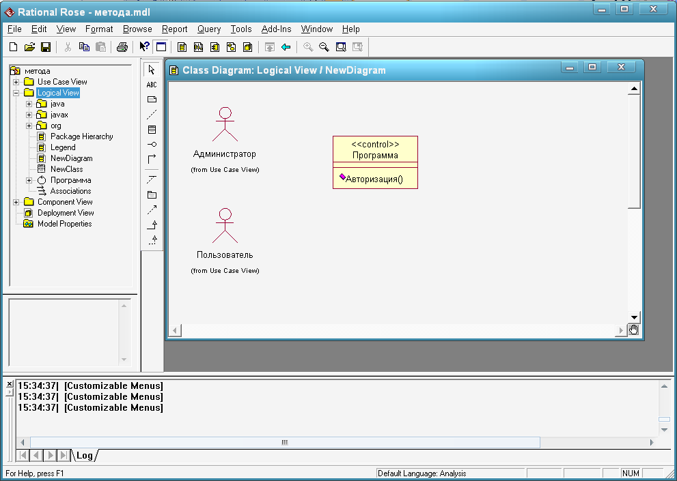The image size is (677, 481).
Task: Click diagram horizontal scrollbar left arrow
Action: point(175,330)
